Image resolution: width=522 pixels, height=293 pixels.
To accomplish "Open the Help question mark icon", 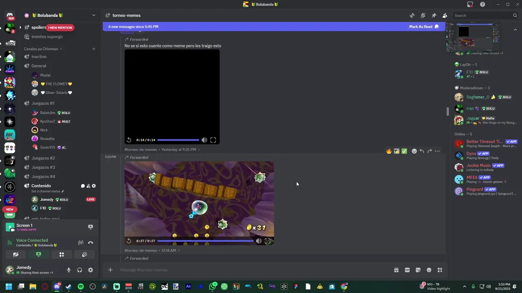I will [482, 4].
